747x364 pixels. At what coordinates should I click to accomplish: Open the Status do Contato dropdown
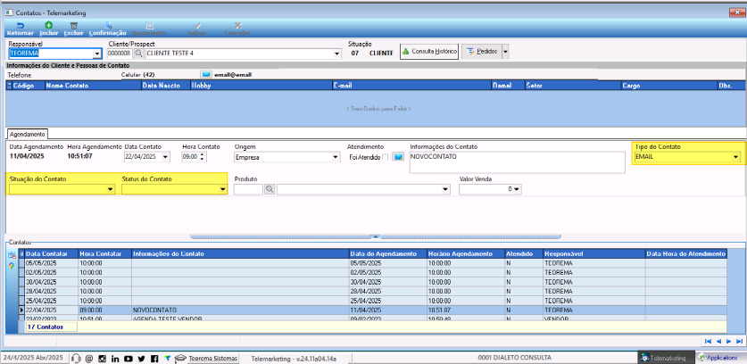pyautogui.click(x=222, y=189)
